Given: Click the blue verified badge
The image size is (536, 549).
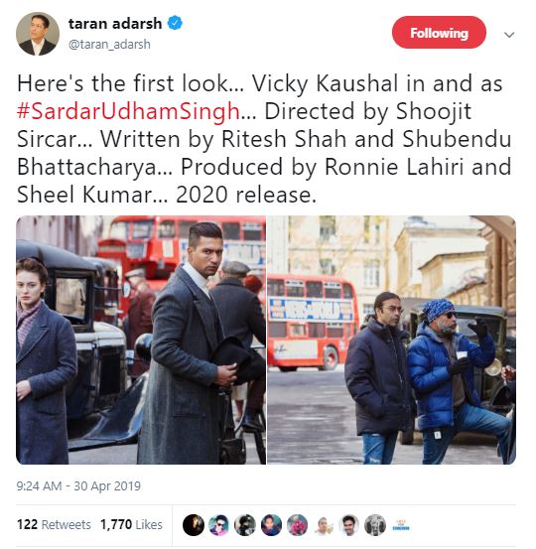Looking at the screenshot, I should point(175,23).
